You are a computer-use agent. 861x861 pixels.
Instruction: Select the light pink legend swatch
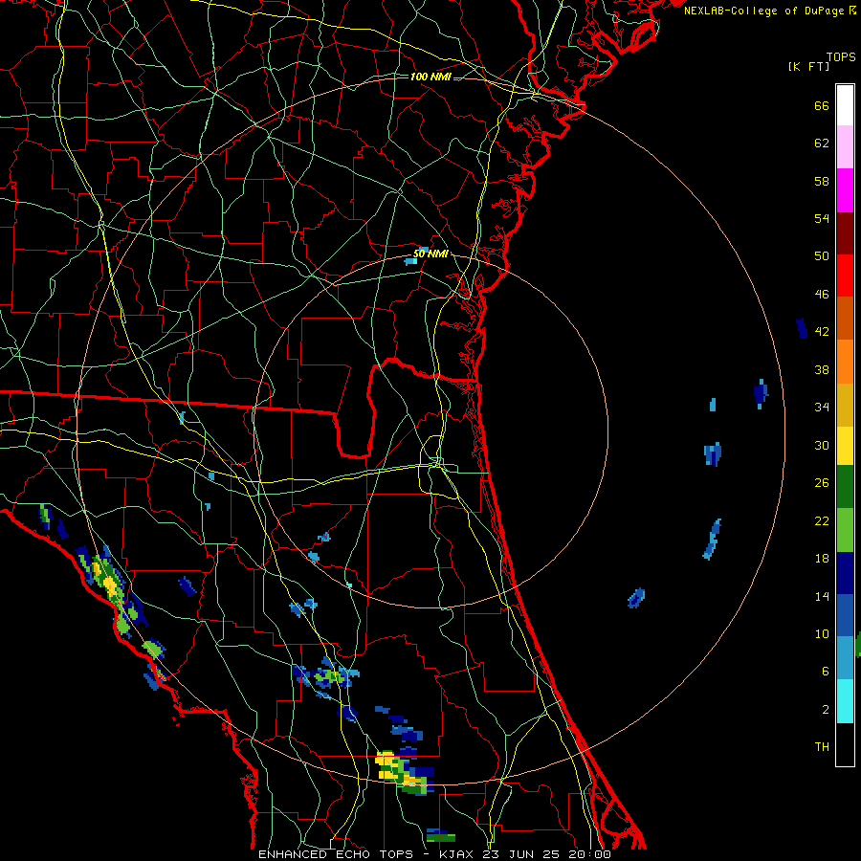pyautogui.click(x=845, y=146)
